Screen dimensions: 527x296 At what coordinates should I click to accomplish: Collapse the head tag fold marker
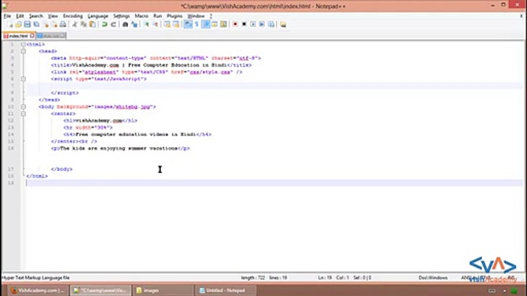(x=23, y=51)
